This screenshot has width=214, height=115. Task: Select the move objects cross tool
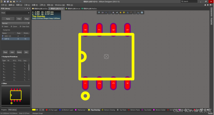[x=106, y=12]
